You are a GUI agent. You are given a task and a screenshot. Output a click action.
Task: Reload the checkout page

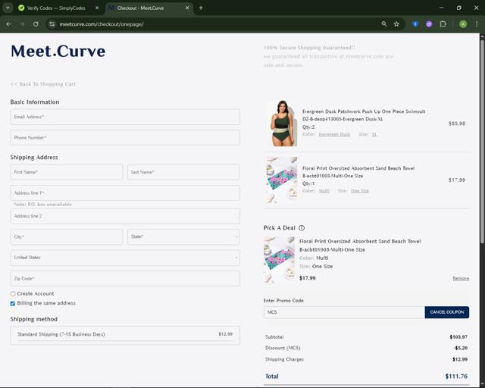tap(36, 24)
